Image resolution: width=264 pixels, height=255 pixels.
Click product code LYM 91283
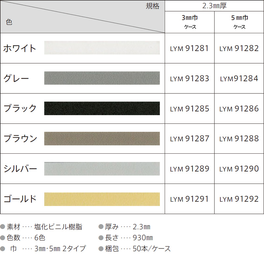(189, 79)
